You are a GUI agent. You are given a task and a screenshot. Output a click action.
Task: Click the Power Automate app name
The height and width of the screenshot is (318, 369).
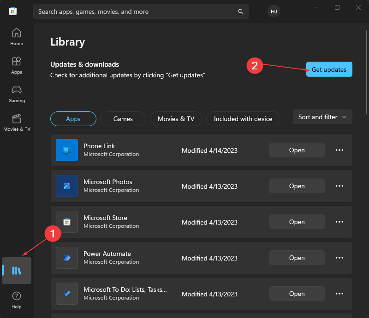coord(107,254)
